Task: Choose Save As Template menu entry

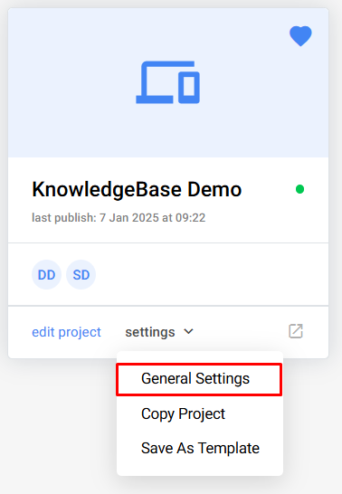Action: (200, 449)
